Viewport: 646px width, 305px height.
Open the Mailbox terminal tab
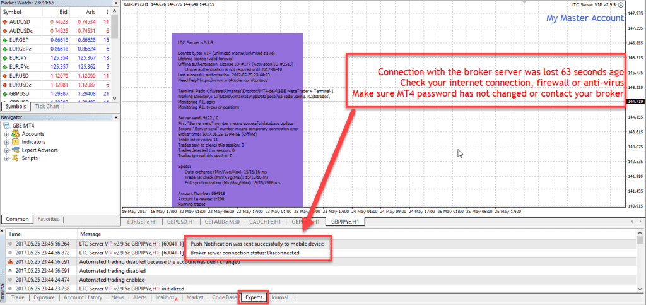[166, 297]
